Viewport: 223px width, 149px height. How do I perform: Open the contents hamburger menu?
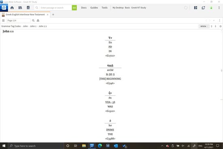(x=3, y=21)
